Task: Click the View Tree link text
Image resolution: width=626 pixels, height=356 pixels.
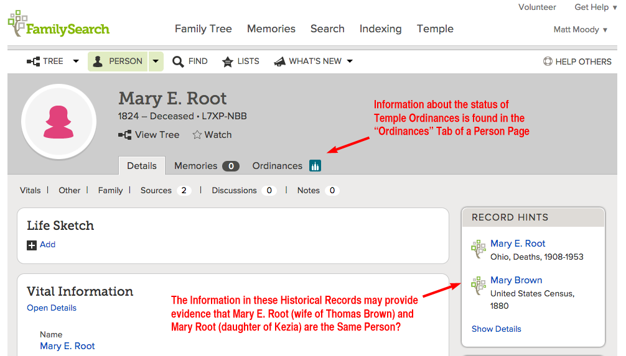Action: [x=157, y=135]
